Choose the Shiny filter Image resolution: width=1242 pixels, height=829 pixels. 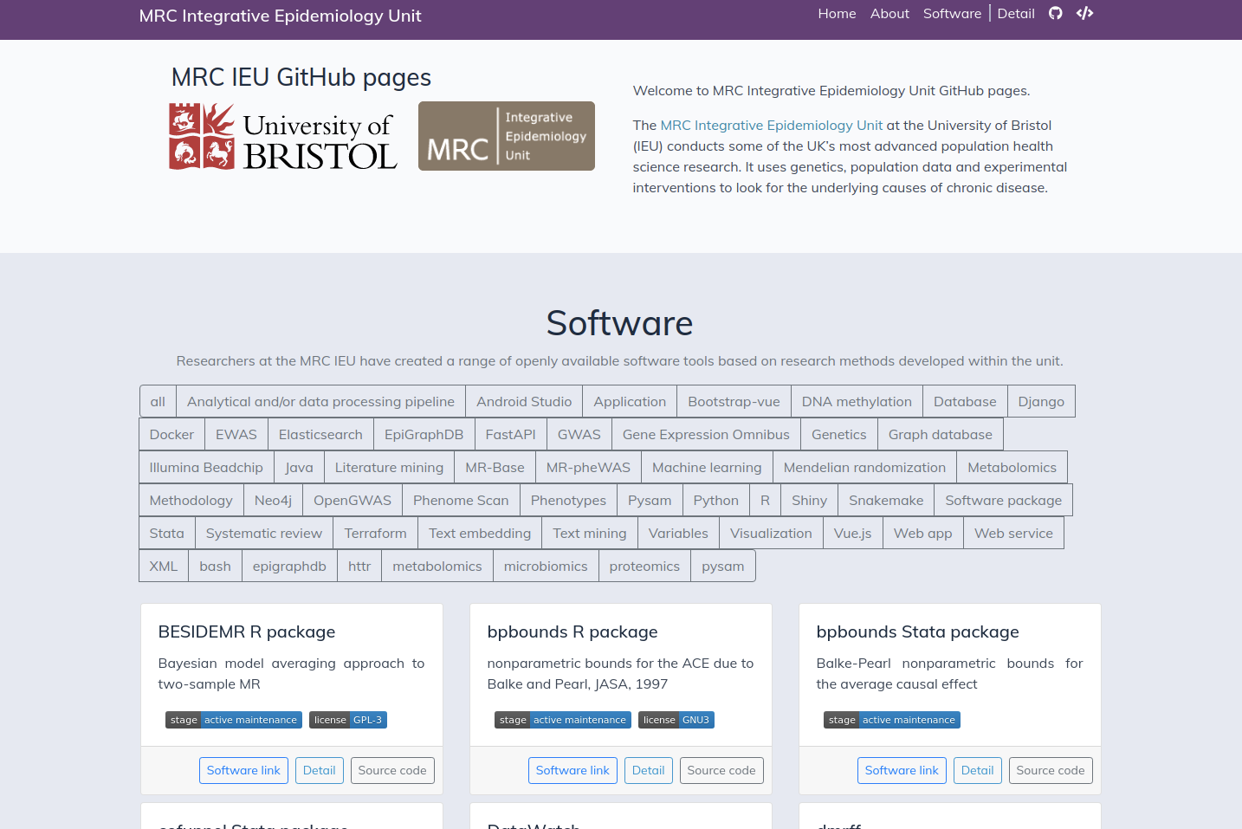click(809, 500)
